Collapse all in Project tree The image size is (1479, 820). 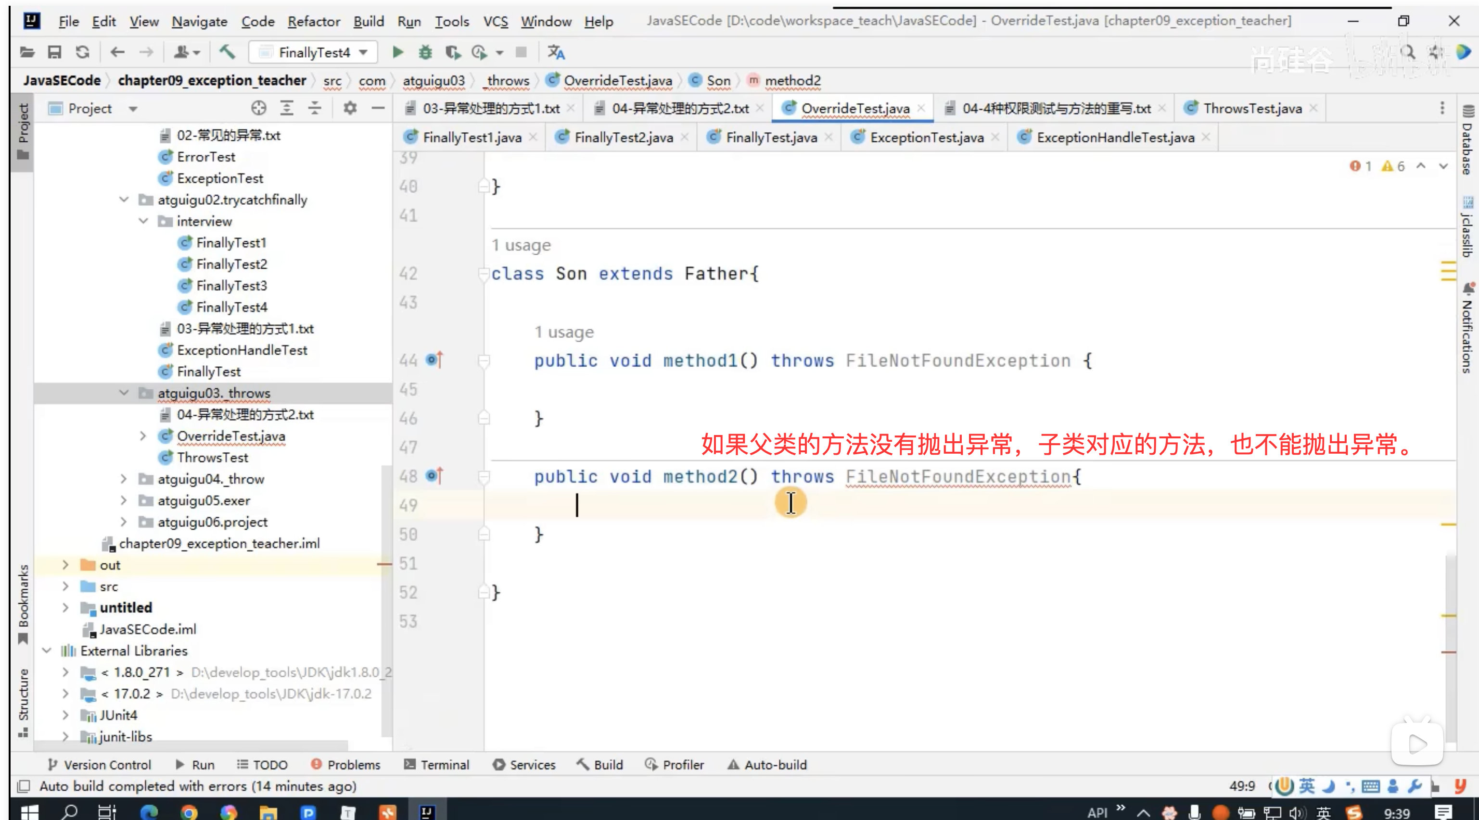(315, 108)
